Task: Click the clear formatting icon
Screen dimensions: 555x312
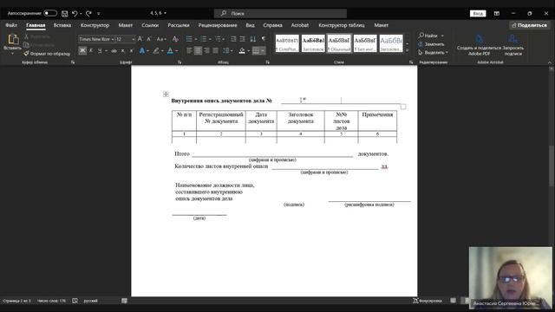Action: [175, 39]
